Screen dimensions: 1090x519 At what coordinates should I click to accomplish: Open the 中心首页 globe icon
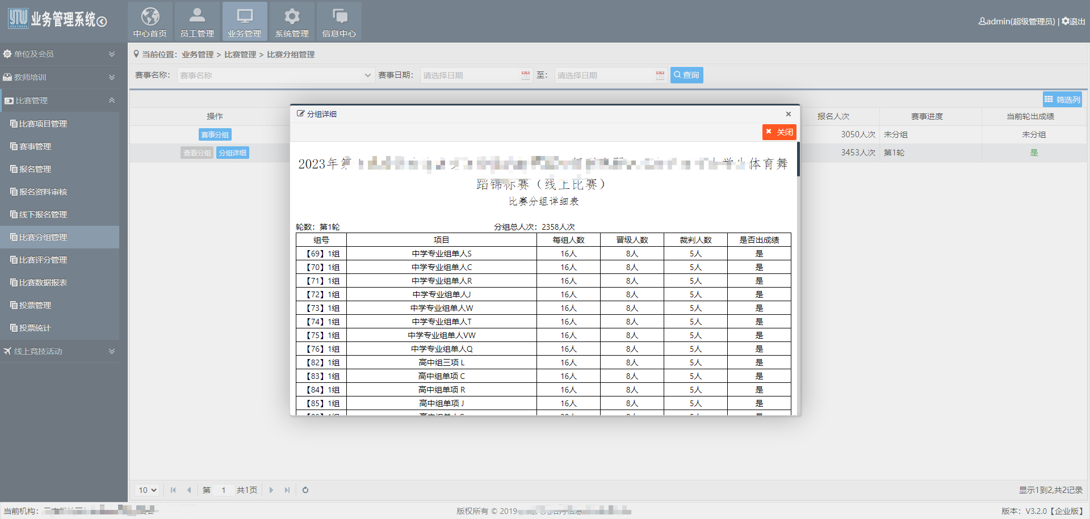[x=150, y=21]
